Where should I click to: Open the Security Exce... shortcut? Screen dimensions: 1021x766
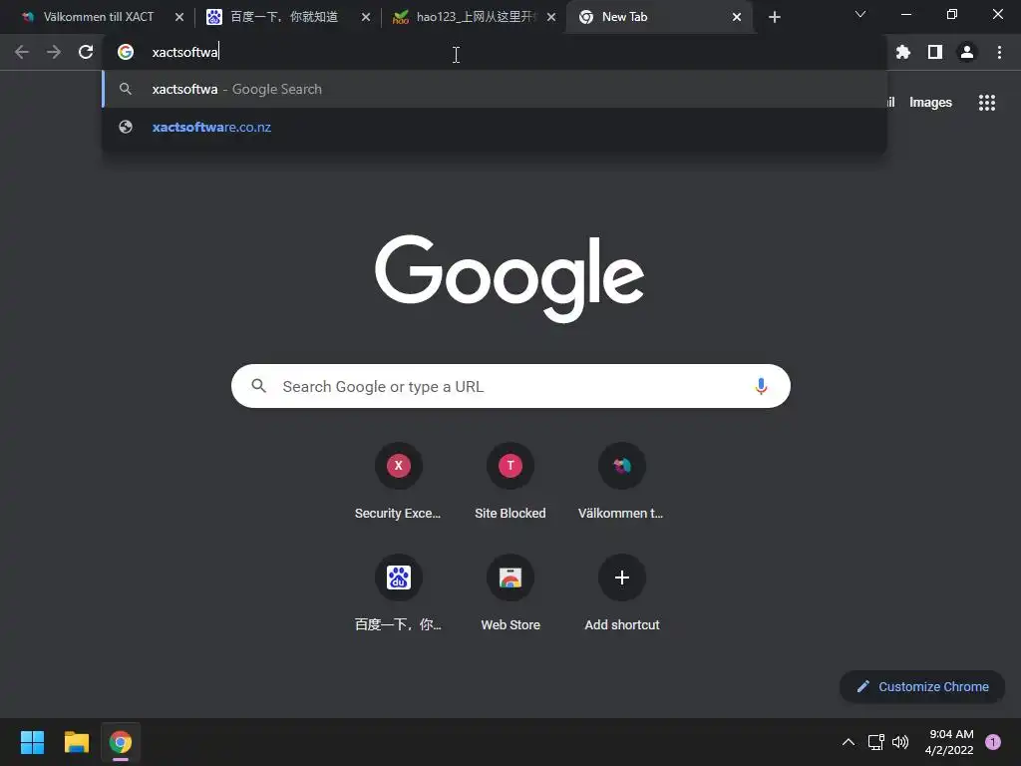[x=398, y=482]
